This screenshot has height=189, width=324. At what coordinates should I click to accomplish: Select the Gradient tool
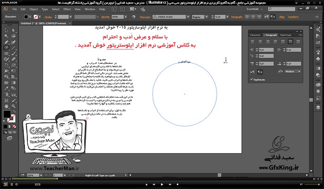pyautogui.click(x=13, y=83)
